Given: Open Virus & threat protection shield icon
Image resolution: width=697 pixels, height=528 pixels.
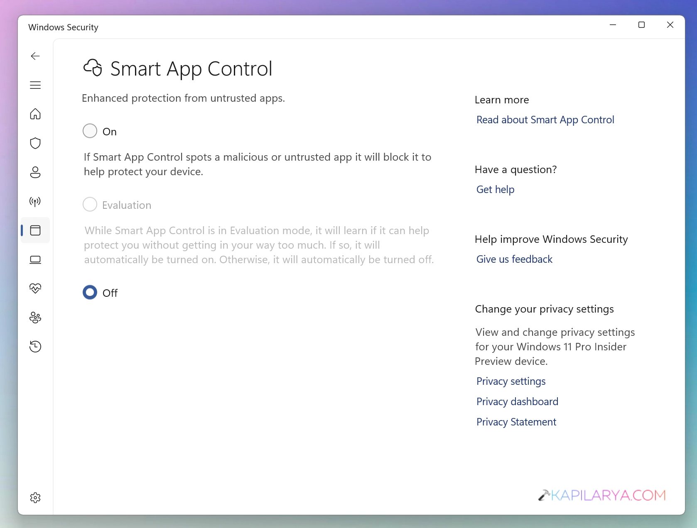Looking at the screenshot, I should [35, 143].
